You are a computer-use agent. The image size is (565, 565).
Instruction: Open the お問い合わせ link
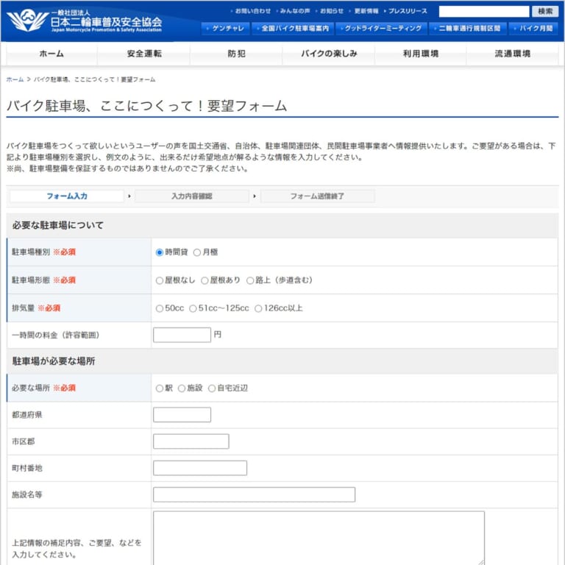coord(251,11)
